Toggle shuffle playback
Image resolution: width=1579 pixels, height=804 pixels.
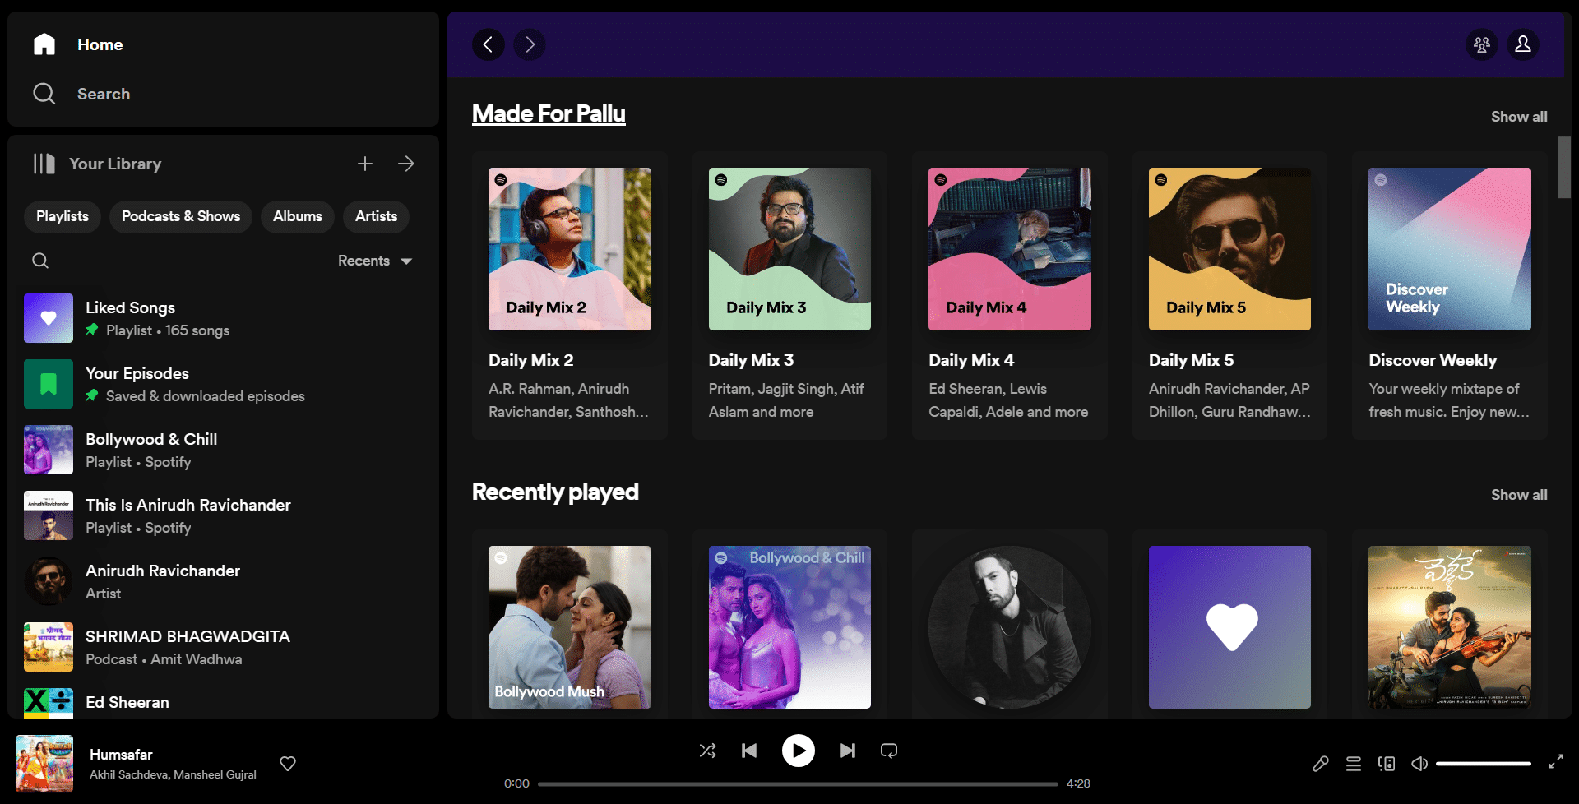click(707, 751)
